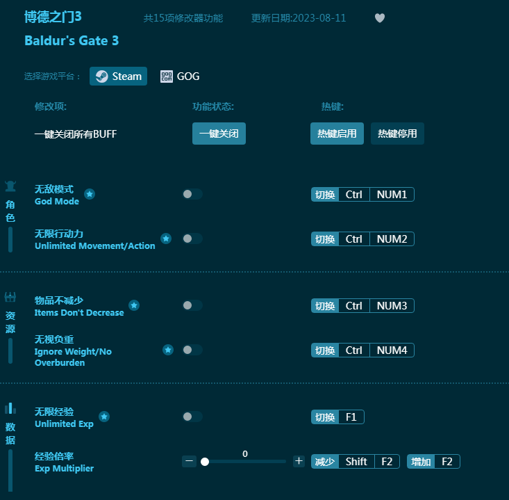The image size is (509, 500).
Task: Click the resources category chest icon
Action: pos(10,297)
